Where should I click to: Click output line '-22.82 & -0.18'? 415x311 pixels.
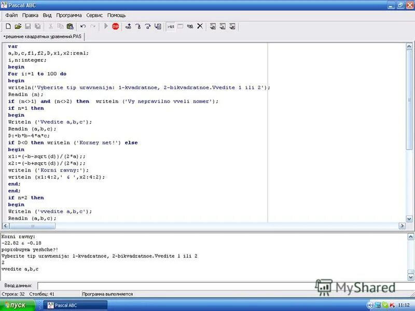[21, 243]
